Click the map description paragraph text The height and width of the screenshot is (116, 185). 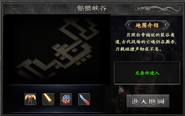tap(146, 42)
